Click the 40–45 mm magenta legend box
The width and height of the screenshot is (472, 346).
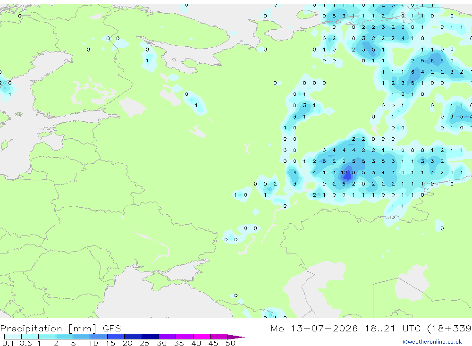202,337
